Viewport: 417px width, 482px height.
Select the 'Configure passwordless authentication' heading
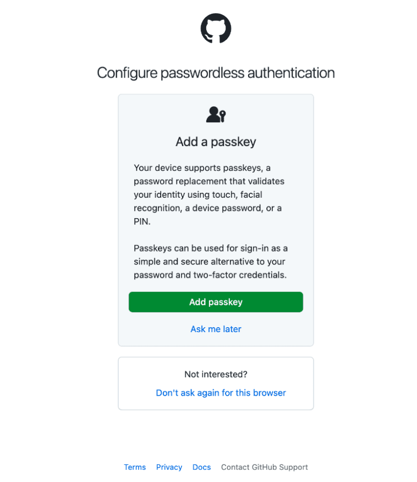pyautogui.click(x=216, y=72)
